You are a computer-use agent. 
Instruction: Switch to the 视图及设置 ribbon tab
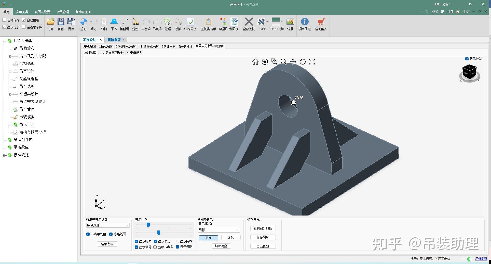[x=42, y=12]
